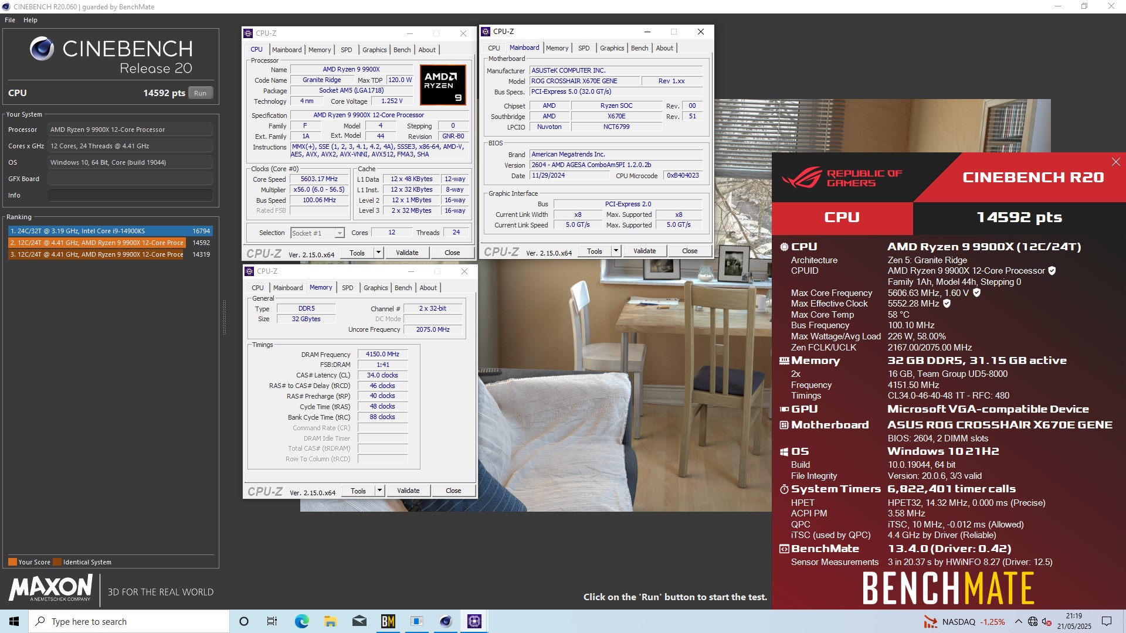Click the Core Speed 5603.17 MHz value
The width and height of the screenshot is (1126, 633).
pos(319,179)
